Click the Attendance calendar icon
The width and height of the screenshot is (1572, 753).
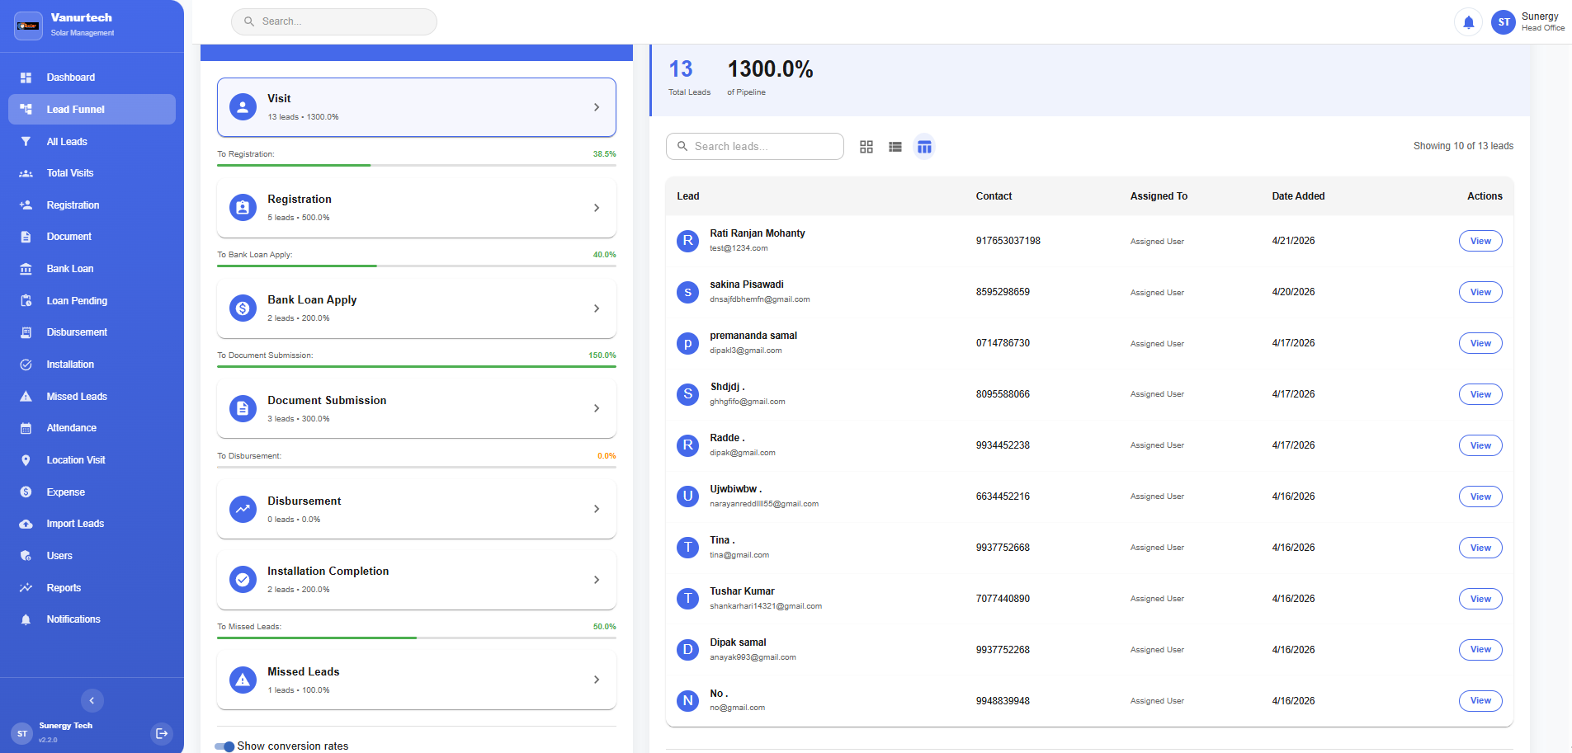(26, 428)
